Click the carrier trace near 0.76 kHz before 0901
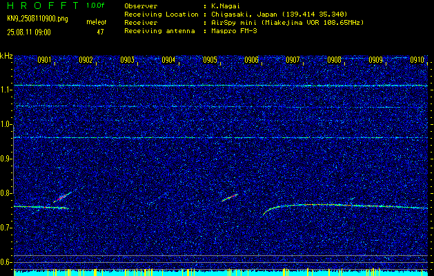The height and width of the screenshot is (276, 434). 41,207
